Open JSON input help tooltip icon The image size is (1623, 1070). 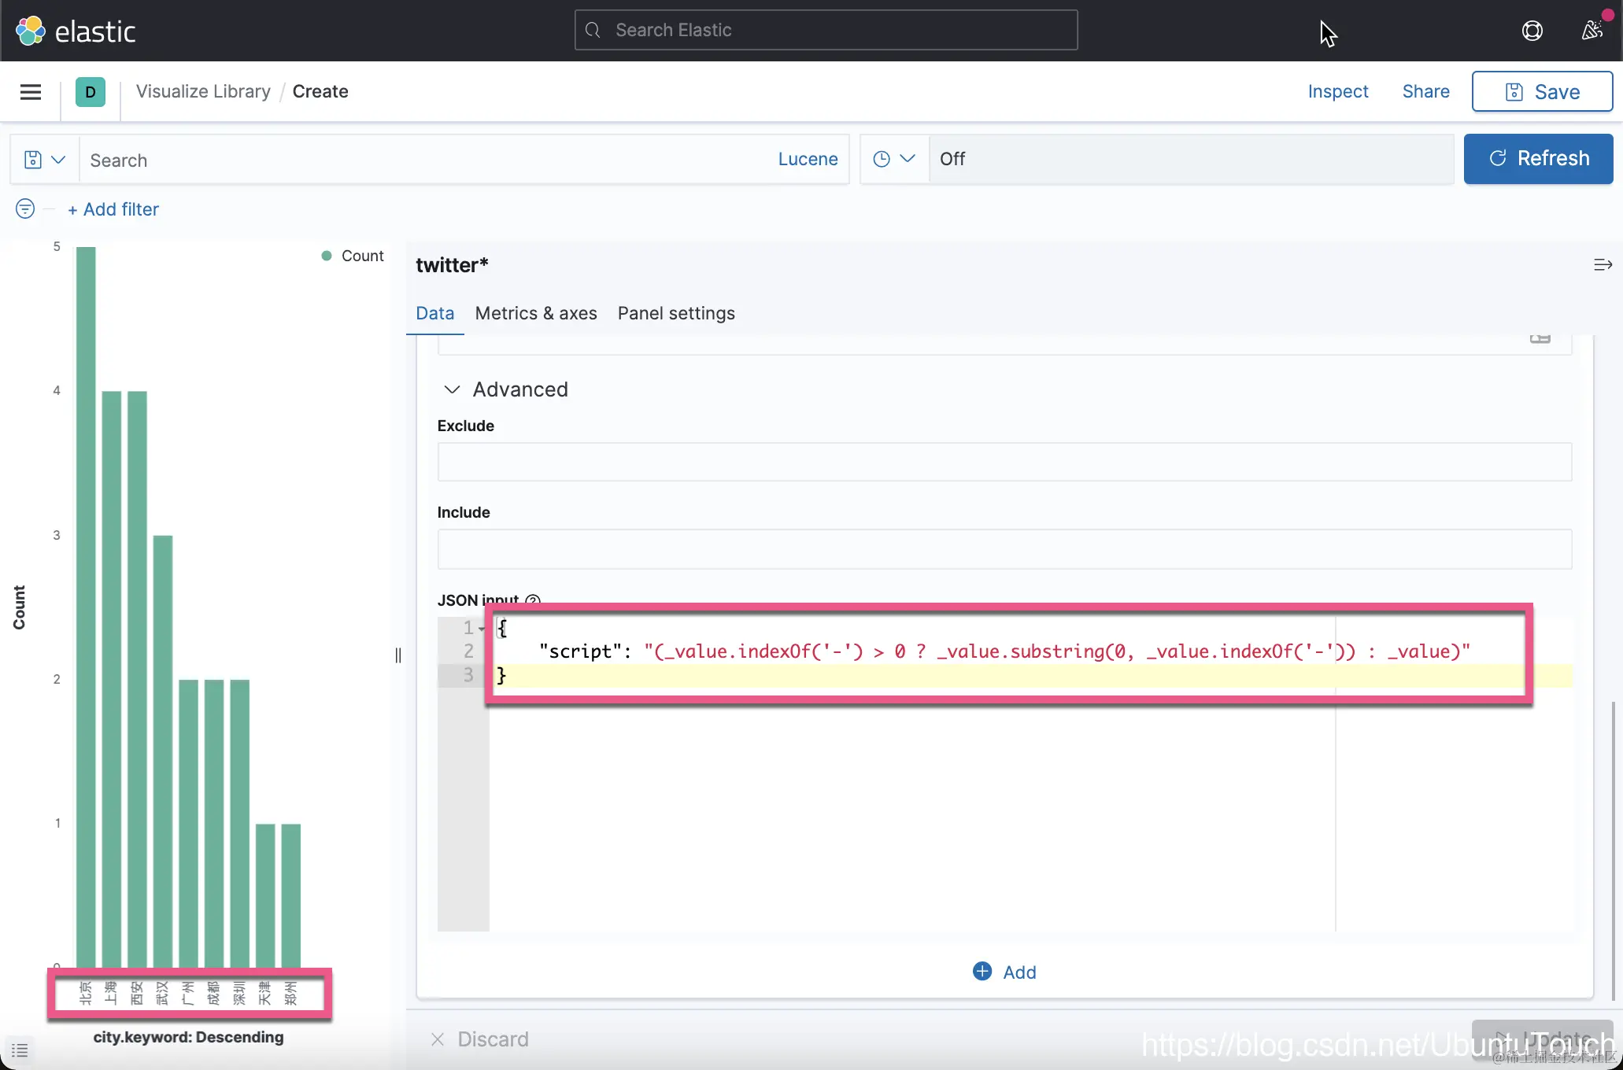click(533, 600)
